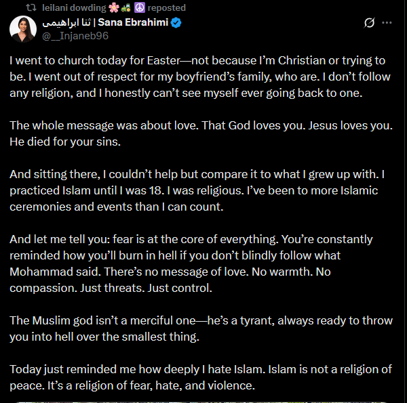The image size is (407, 403).
Task: Open the Sana Ebrahimi display name link
Action: coord(133,22)
